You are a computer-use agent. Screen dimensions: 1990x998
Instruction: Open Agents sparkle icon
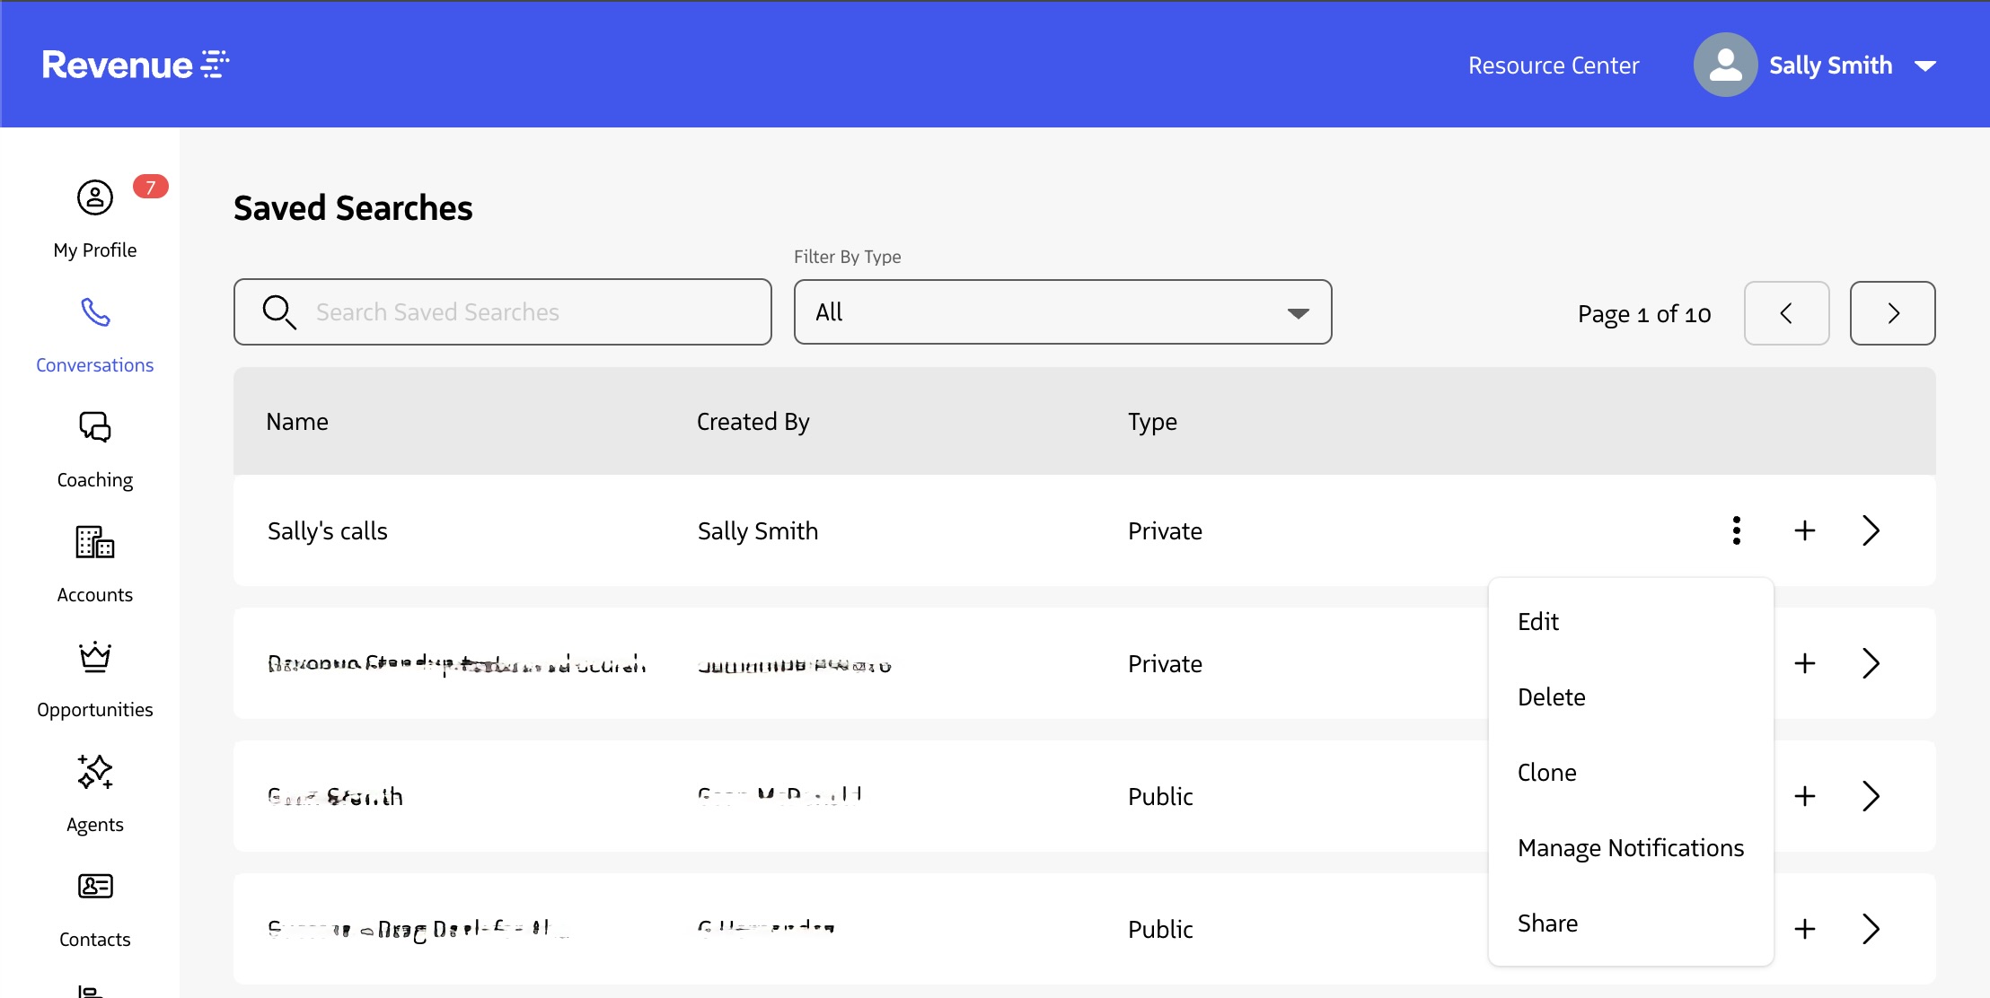pos(95,772)
